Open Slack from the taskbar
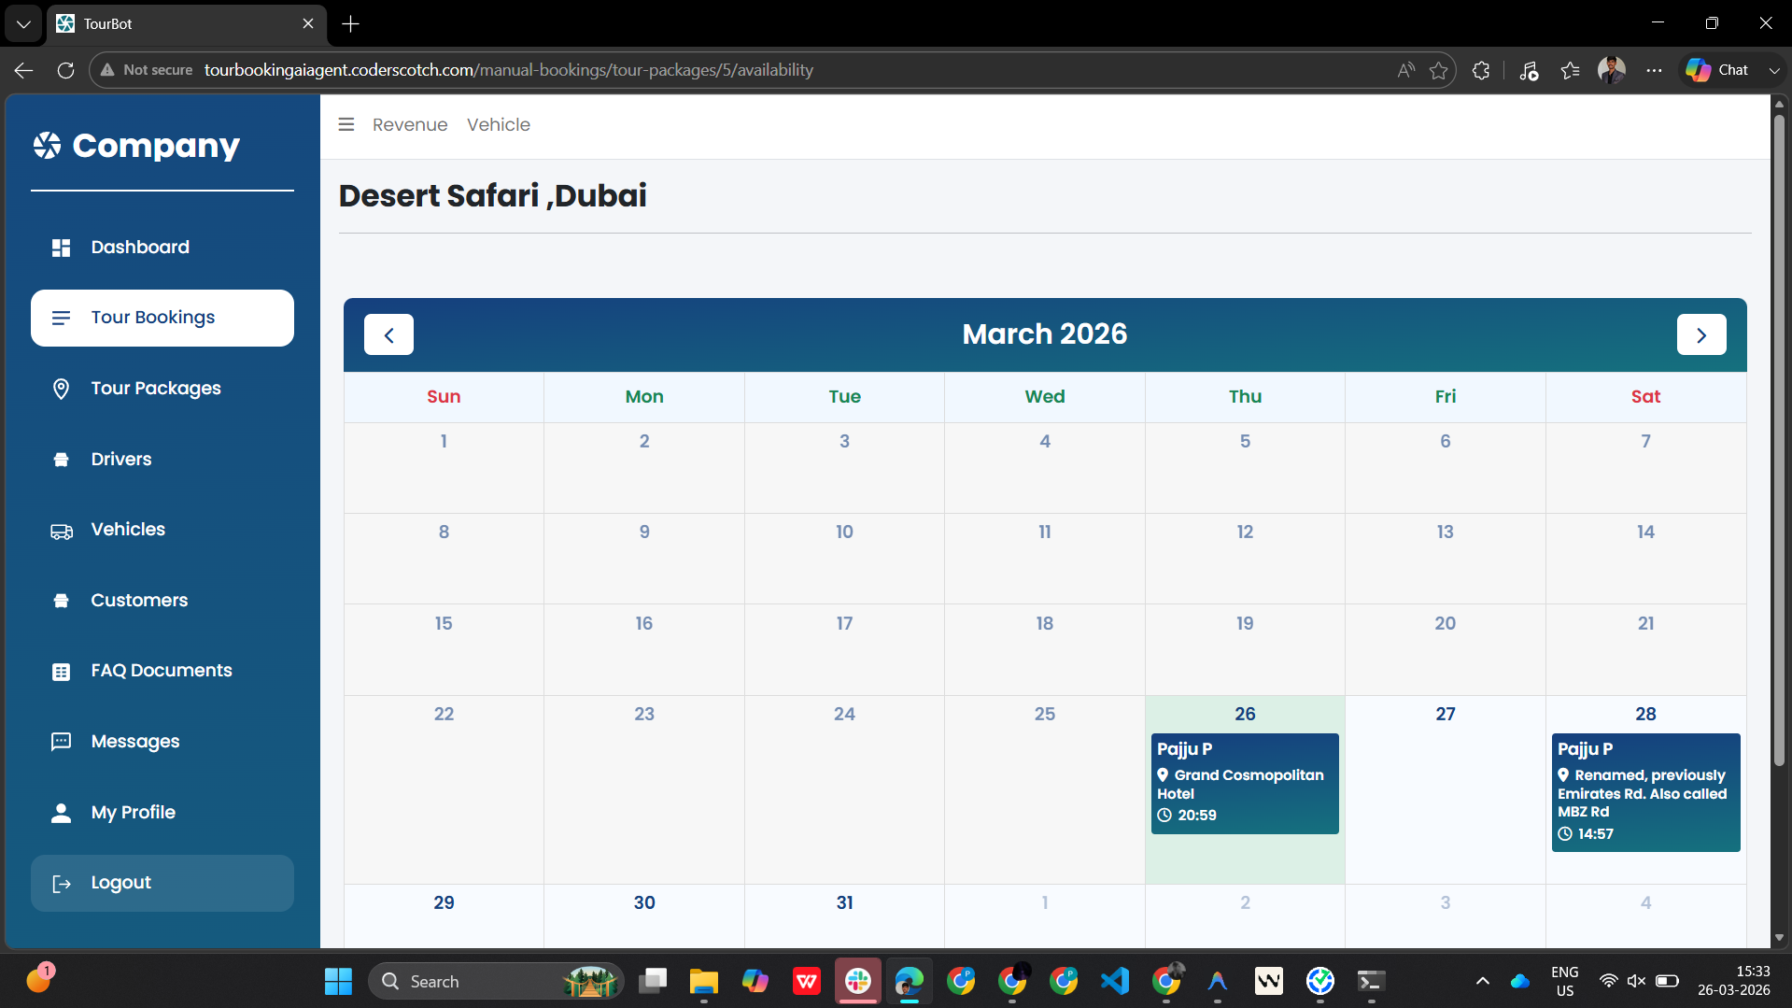Viewport: 1792px width, 1008px height. coord(857,982)
